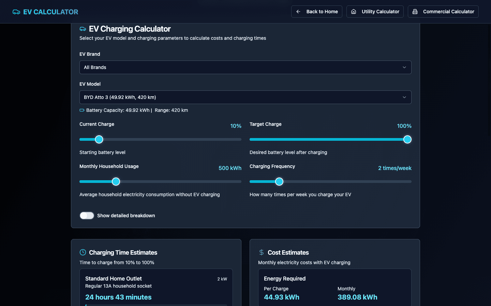Click the 2 kW outlet power label
Image resolution: width=491 pixels, height=306 pixels.
point(222,279)
